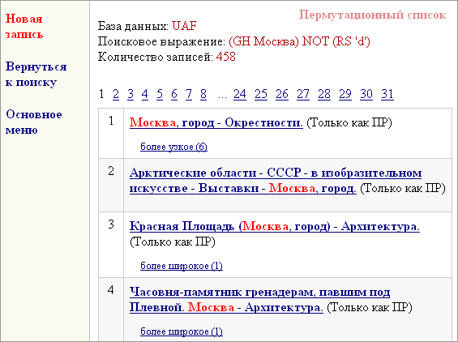Open Вернуться к поиску link

click(36, 75)
